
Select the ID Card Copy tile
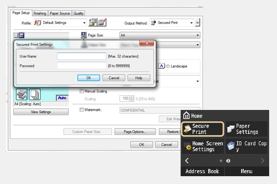coord(246,146)
